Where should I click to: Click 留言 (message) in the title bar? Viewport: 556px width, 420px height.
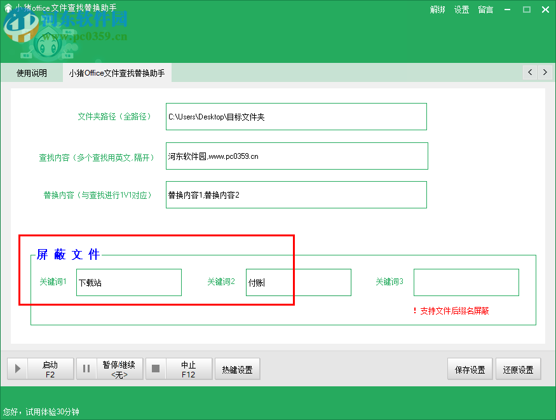[485, 10]
